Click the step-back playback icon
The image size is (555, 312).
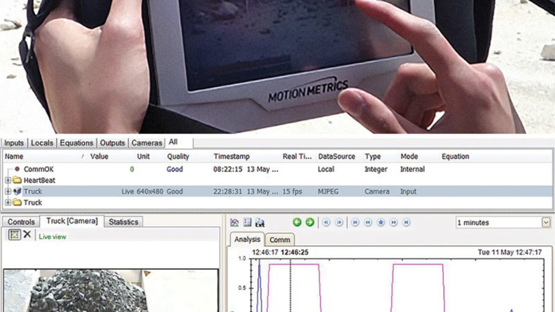(x=326, y=222)
